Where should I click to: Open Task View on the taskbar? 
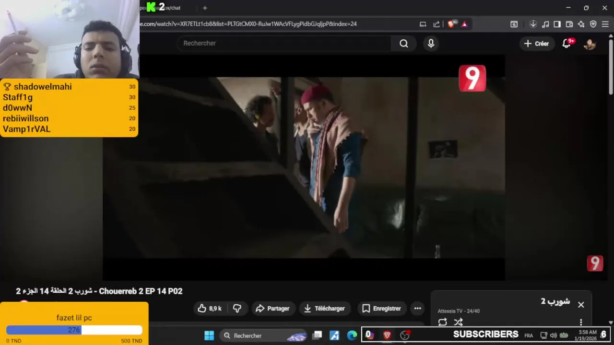coord(317,335)
